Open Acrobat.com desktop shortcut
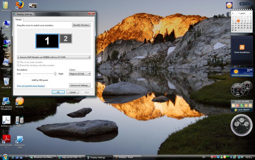255x160 pixels. point(6,121)
